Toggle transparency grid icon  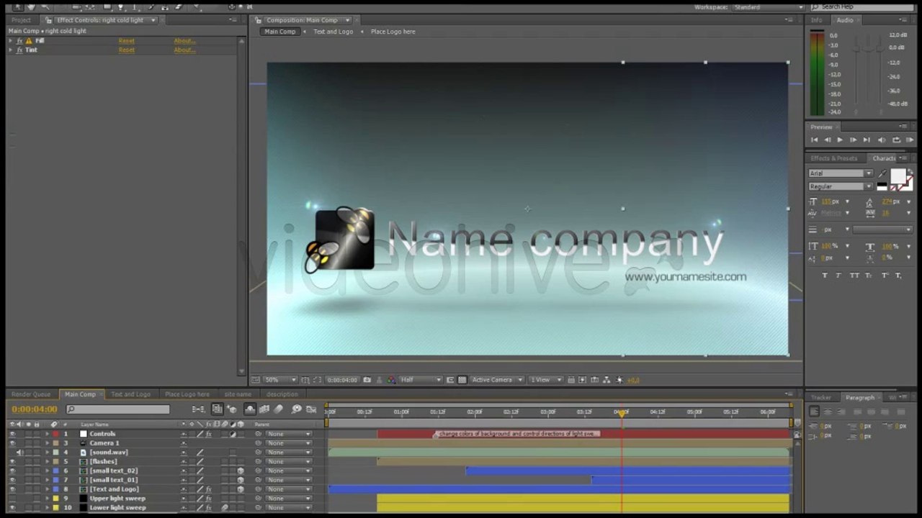(x=462, y=380)
